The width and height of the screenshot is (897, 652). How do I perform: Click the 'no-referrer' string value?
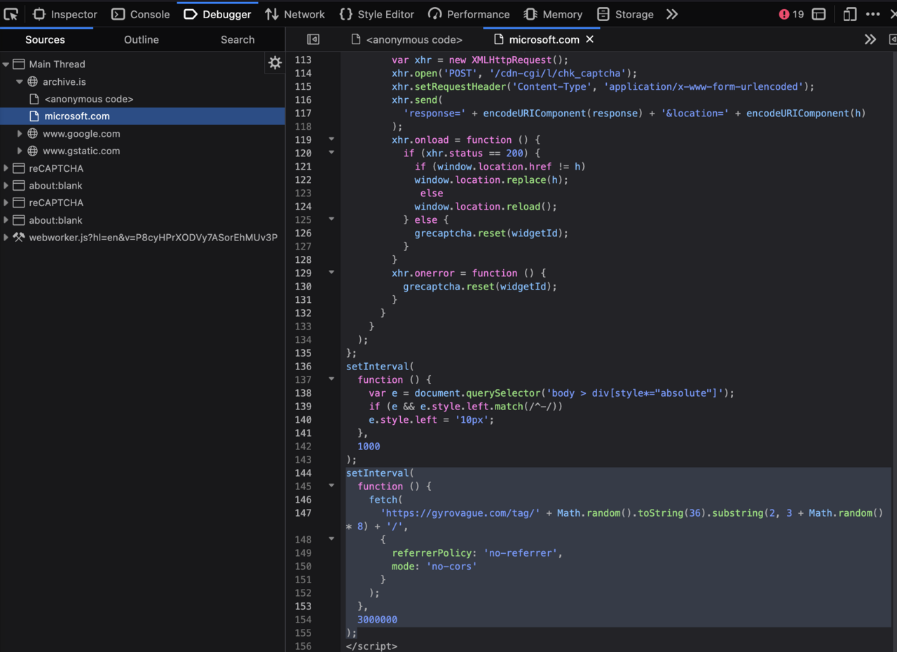(x=522, y=553)
